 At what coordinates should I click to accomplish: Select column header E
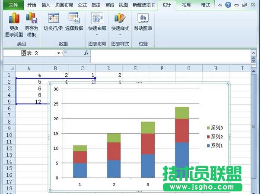[x=135, y=68]
